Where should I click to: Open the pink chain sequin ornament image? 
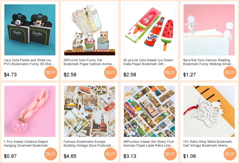click(x=30, y=111)
